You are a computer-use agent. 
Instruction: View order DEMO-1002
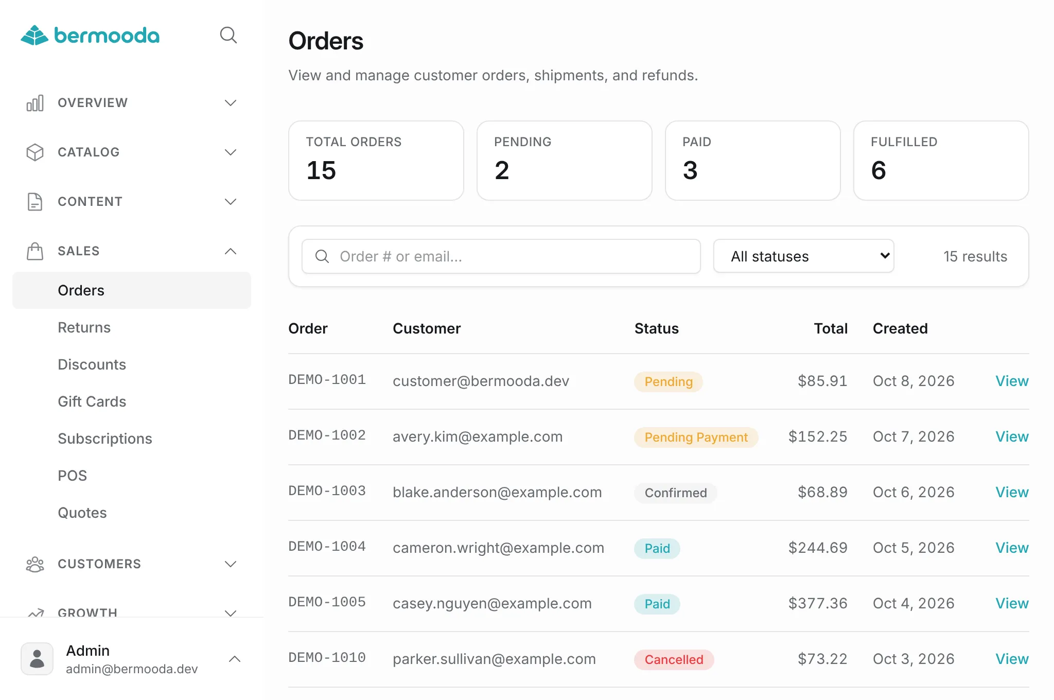[x=1012, y=436]
